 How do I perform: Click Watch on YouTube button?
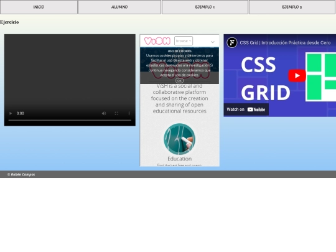point(246,110)
